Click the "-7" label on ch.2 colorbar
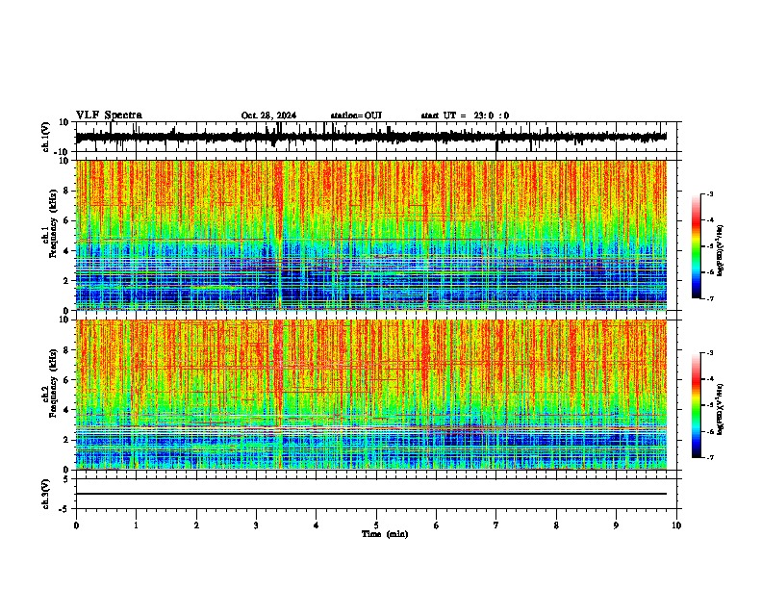762x589 pixels. point(709,457)
